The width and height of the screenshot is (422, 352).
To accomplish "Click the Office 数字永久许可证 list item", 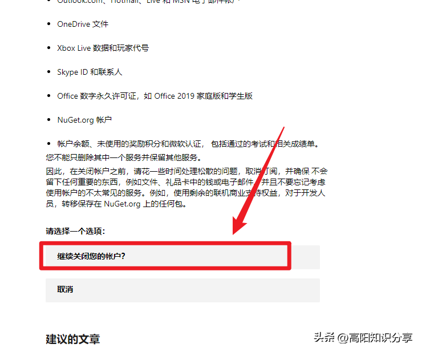I will [155, 96].
